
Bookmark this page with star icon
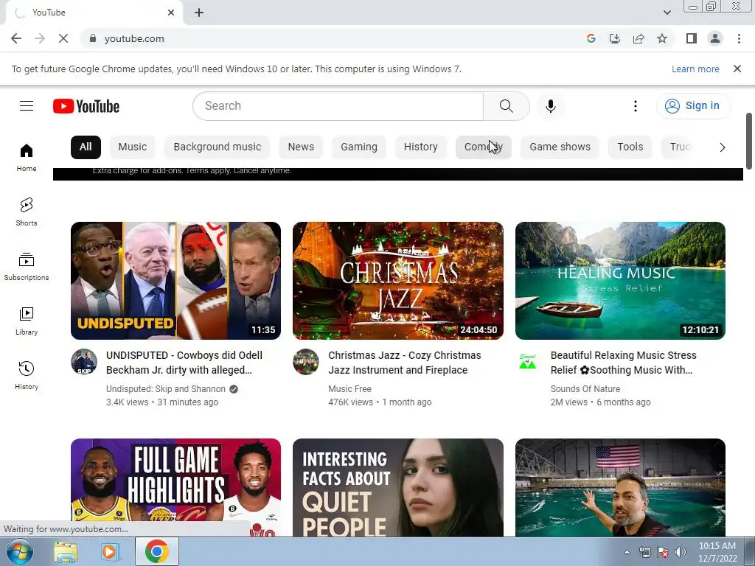(662, 38)
